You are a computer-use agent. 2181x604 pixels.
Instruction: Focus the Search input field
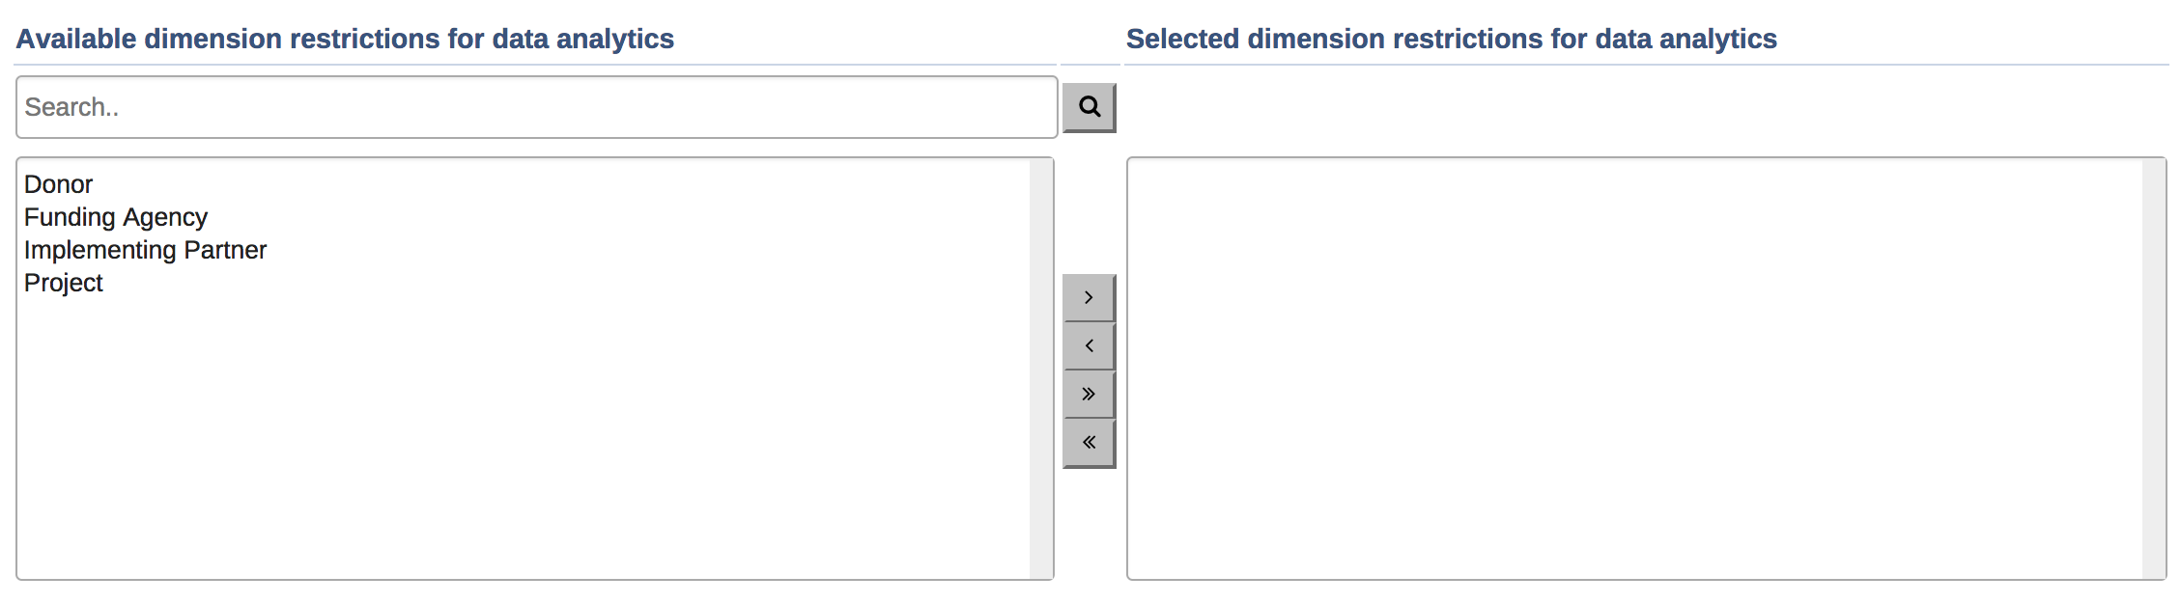point(536,107)
